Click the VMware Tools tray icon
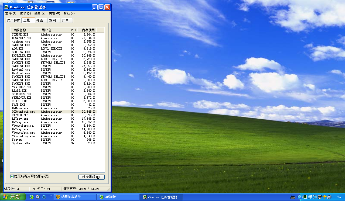The image size is (345, 201). [x=329, y=197]
